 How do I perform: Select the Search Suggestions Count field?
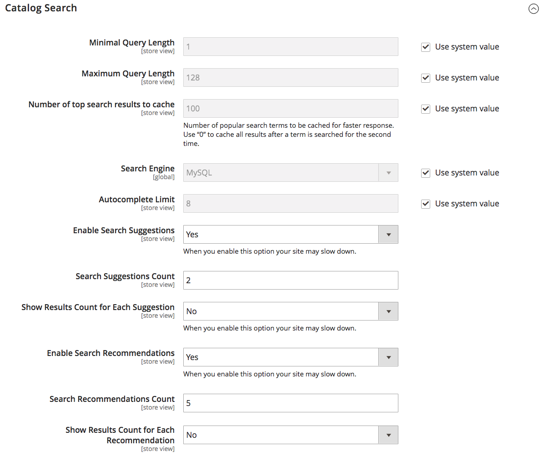pos(291,280)
